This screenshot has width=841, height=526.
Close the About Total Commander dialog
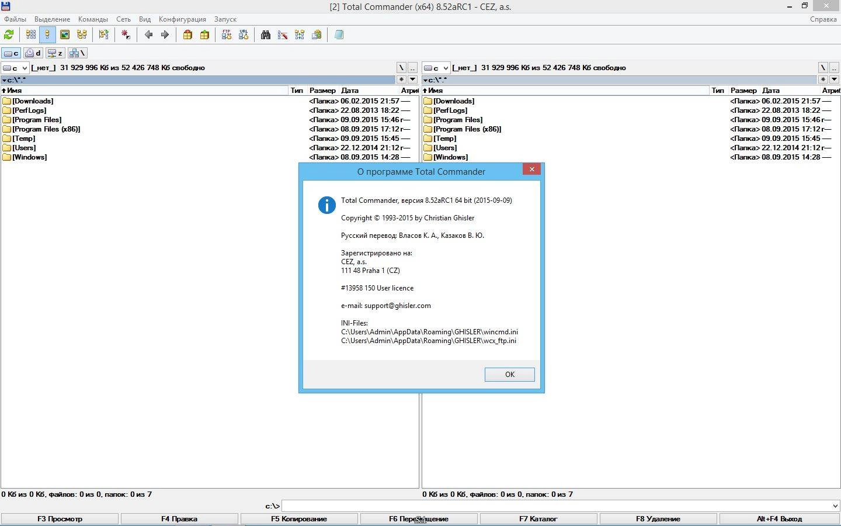531,169
